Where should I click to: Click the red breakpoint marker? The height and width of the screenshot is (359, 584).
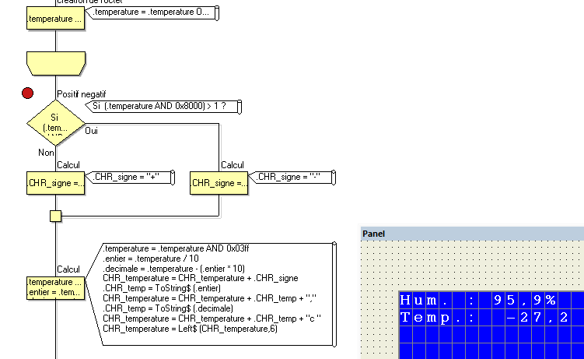click(27, 93)
